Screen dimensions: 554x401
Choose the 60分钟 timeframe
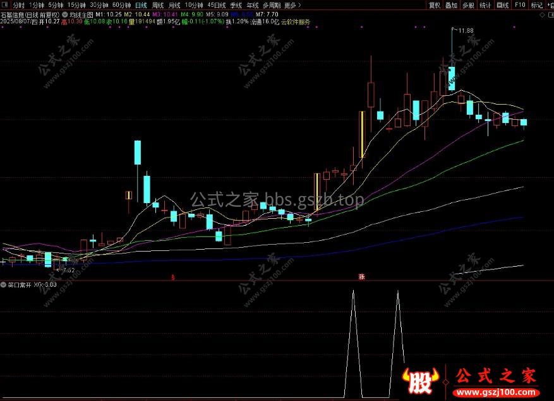pyautogui.click(x=121, y=4)
